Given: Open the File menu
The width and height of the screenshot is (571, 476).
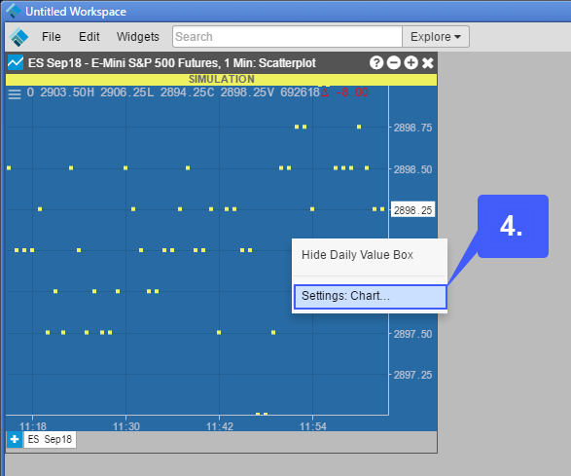Looking at the screenshot, I should point(52,36).
